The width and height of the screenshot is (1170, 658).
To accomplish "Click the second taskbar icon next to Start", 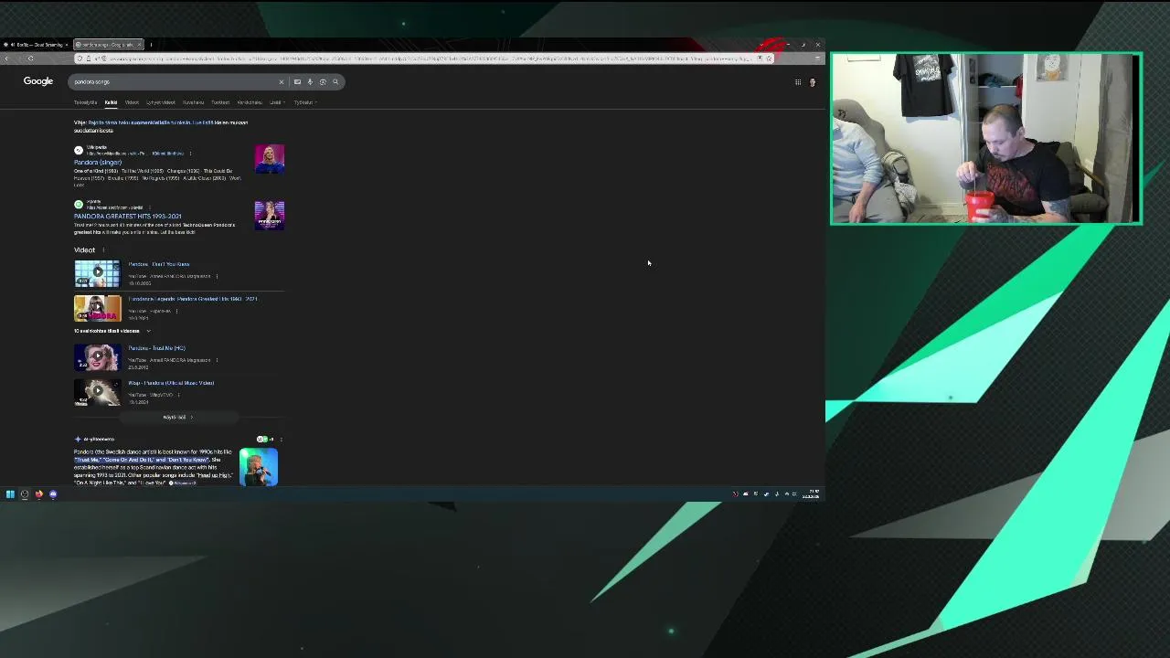I will tap(25, 494).
